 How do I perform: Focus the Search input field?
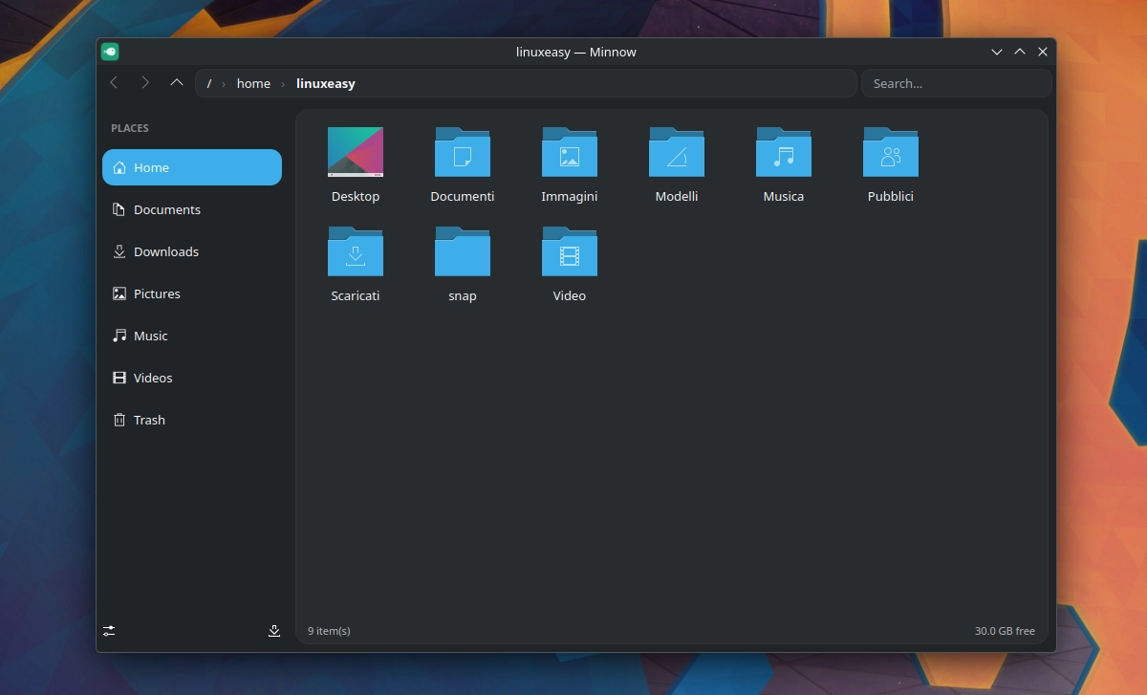point(956,83)
